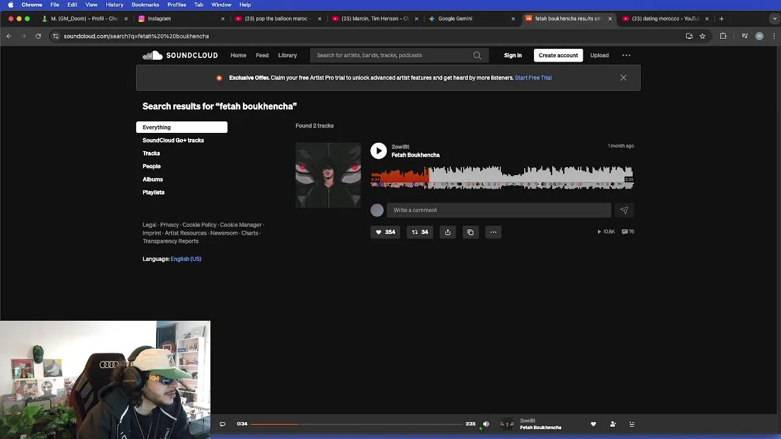
Task: Click the commenter avatar circle
Action: tap(377, 210)
